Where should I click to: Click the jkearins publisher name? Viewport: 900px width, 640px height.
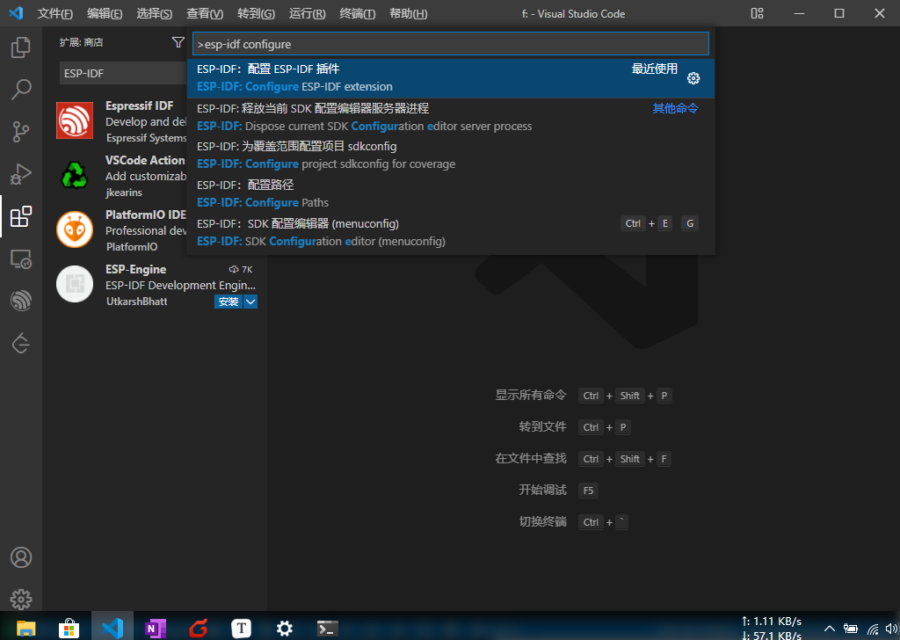click(124, 193)
